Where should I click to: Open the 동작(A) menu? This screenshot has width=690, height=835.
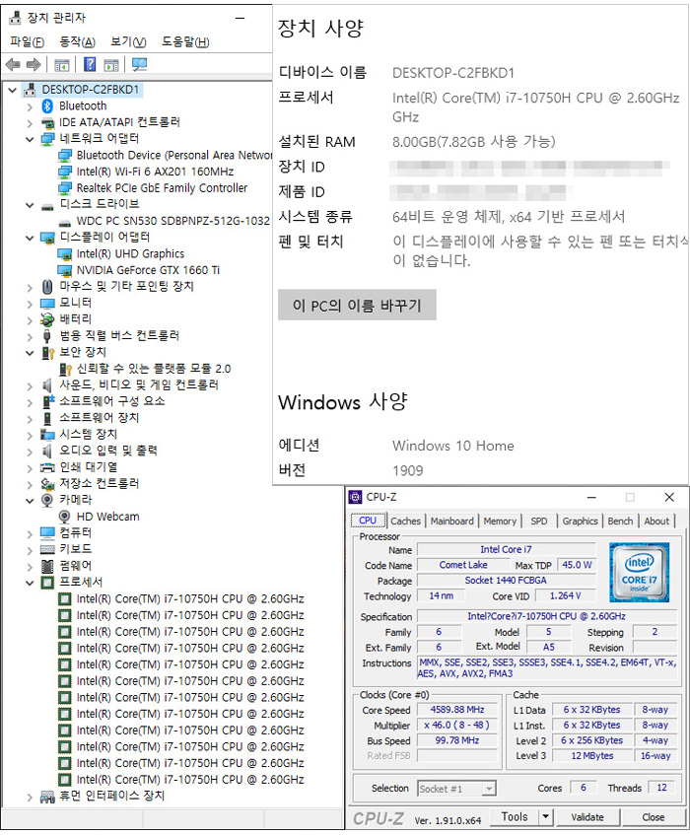tap(77, 41)
